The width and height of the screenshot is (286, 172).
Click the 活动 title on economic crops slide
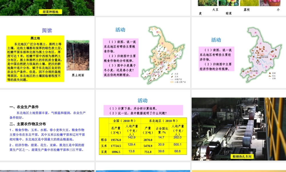(216, 40)
